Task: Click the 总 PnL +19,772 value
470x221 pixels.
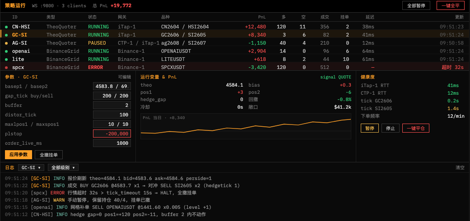Action: tap(121, 6)
